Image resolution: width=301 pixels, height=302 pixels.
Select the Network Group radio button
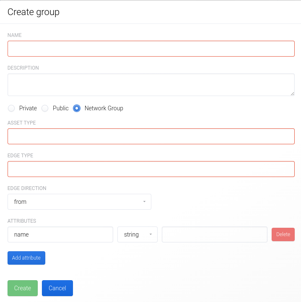pos(77,108)
